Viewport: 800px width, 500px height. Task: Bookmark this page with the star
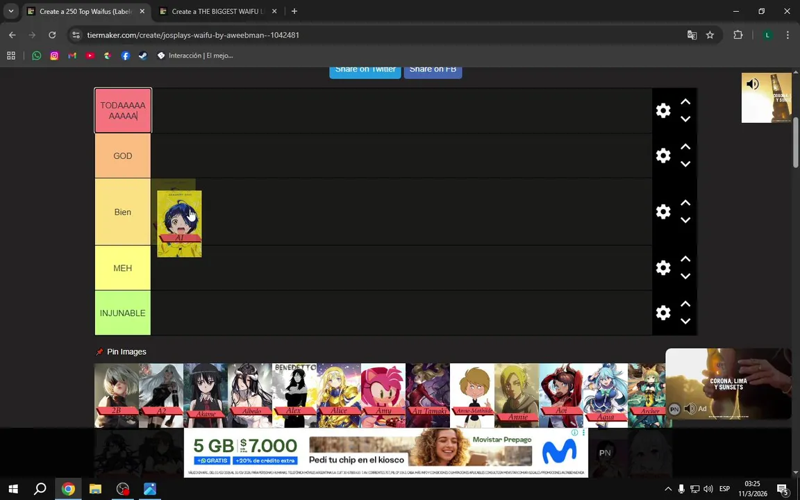(710, 35)
